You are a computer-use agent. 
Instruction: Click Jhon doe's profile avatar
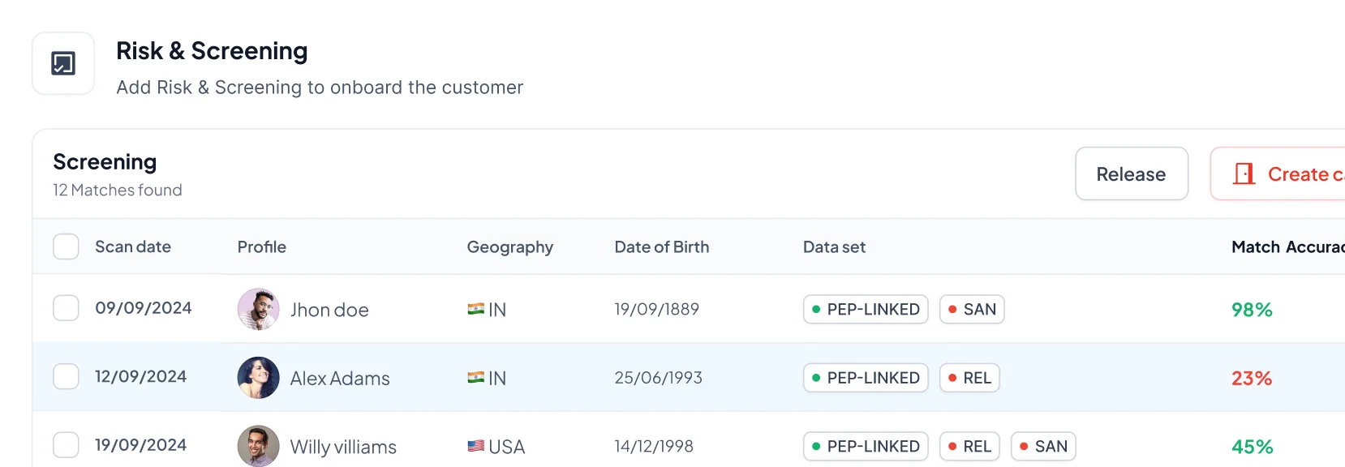(x=258, y=309)
